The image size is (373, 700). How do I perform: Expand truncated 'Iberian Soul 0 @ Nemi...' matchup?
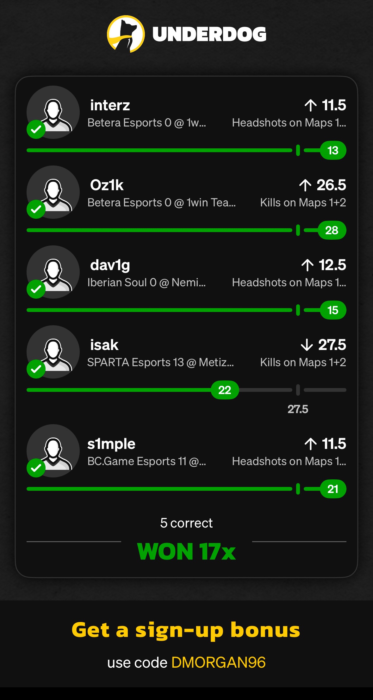(146, 282)
